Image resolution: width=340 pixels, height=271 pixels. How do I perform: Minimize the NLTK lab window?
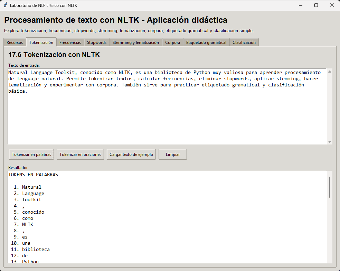click(300, 5)
